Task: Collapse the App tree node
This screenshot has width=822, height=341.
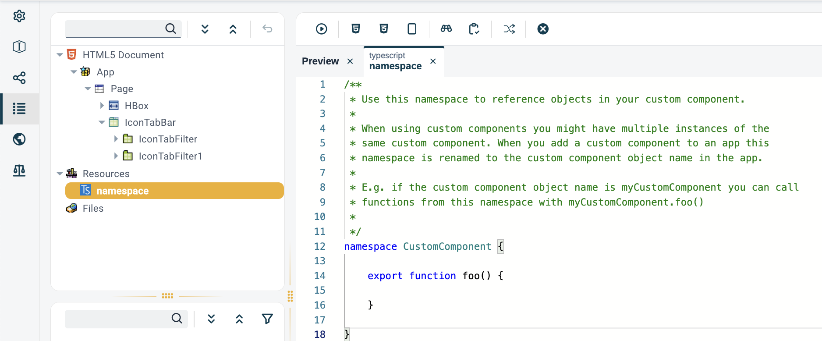Action: 74,72
